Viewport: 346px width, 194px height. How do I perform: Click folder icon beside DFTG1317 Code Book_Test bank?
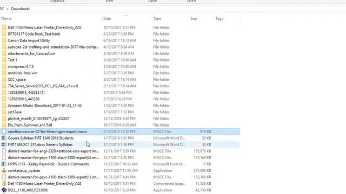pyautogui.click(x=4, y=34)
